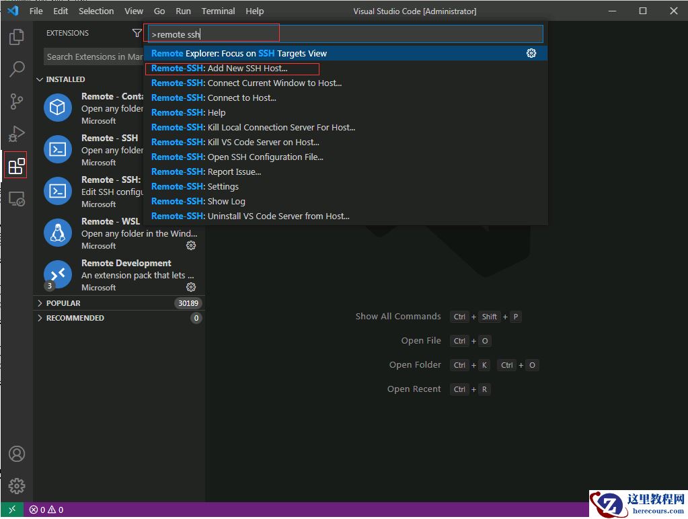Open the Explorer view in activity bar
The width and height of the screenshot is (688, 519).
[x=17, y=37]
